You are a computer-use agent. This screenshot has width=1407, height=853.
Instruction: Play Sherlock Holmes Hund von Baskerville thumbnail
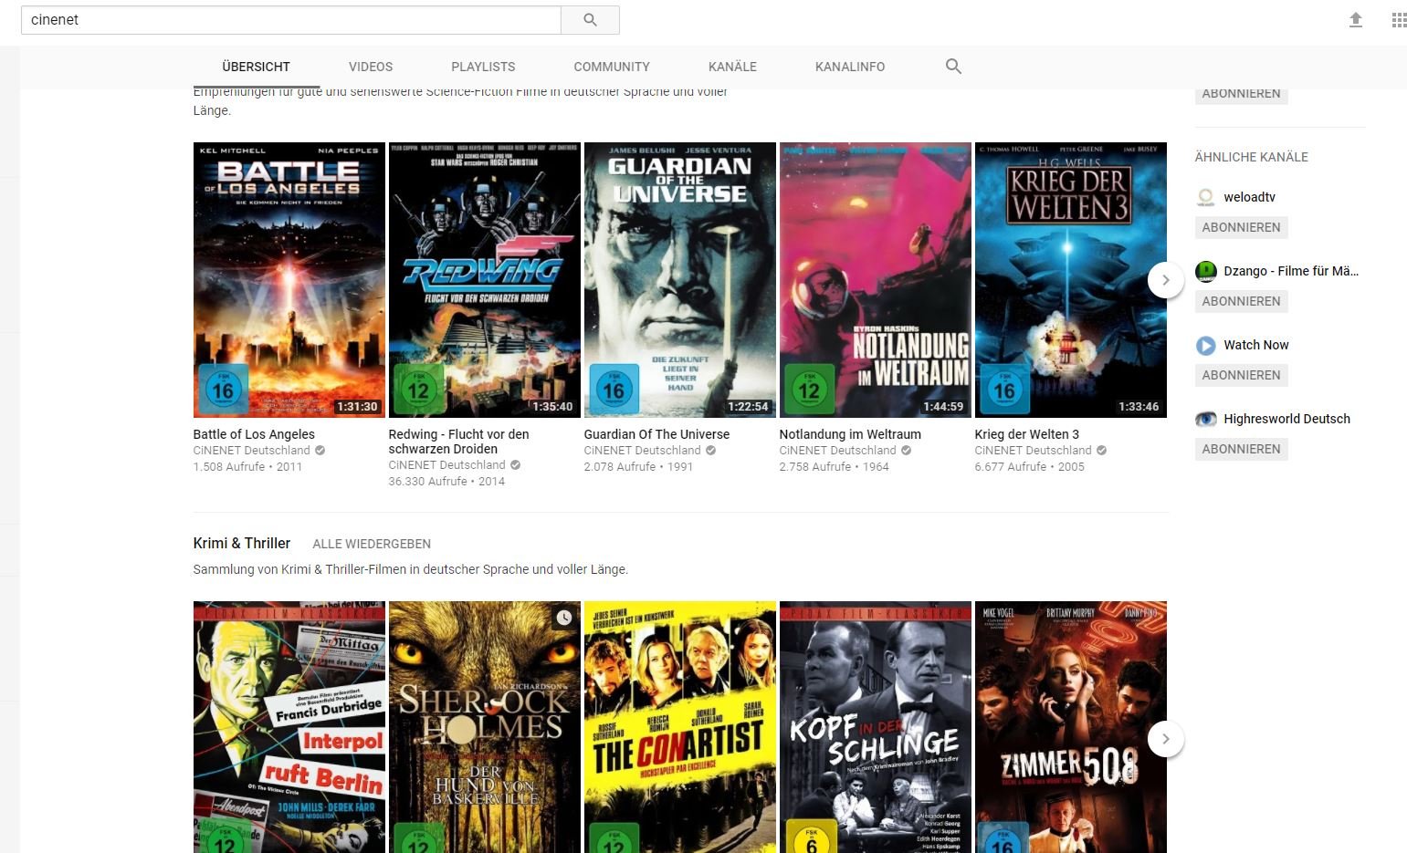pyautogui.click(x=485, y=727)
